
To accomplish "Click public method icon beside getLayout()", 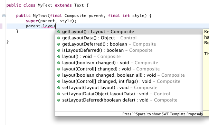I will click(59, 32).
